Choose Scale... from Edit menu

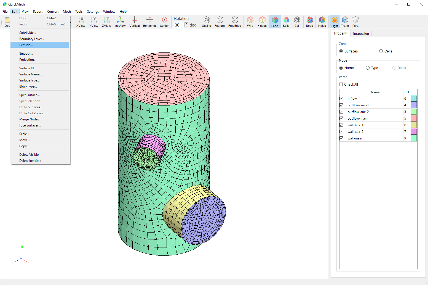click(x=40, y=134)
